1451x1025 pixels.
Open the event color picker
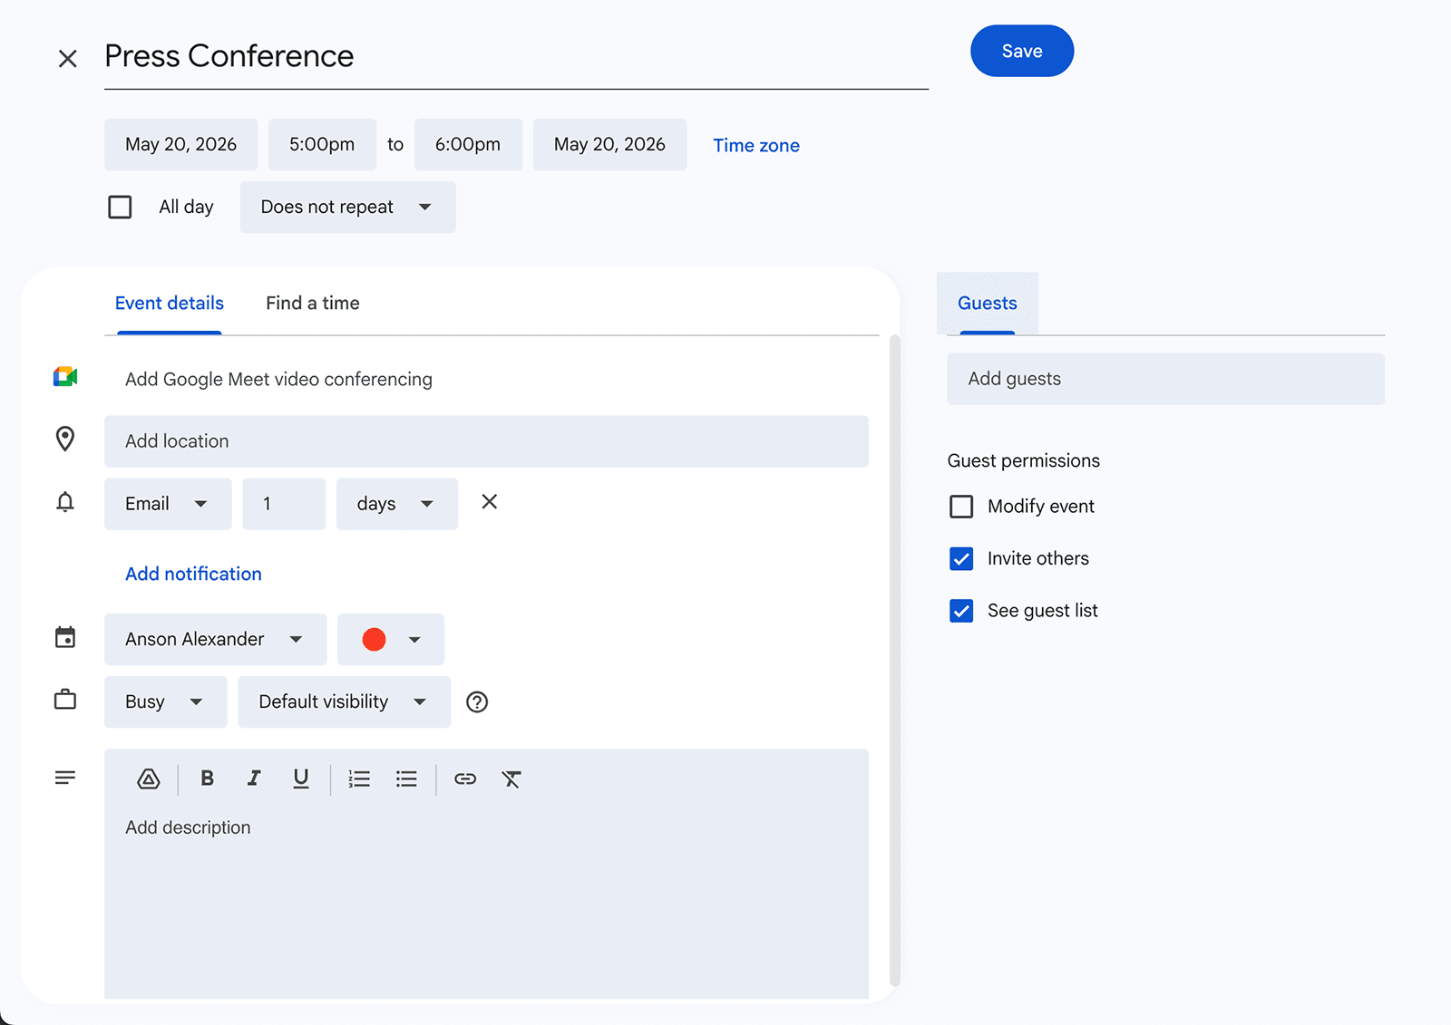tap(390, 639)
